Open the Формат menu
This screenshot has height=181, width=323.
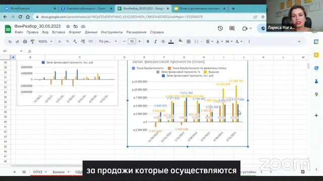coord(75,32)
